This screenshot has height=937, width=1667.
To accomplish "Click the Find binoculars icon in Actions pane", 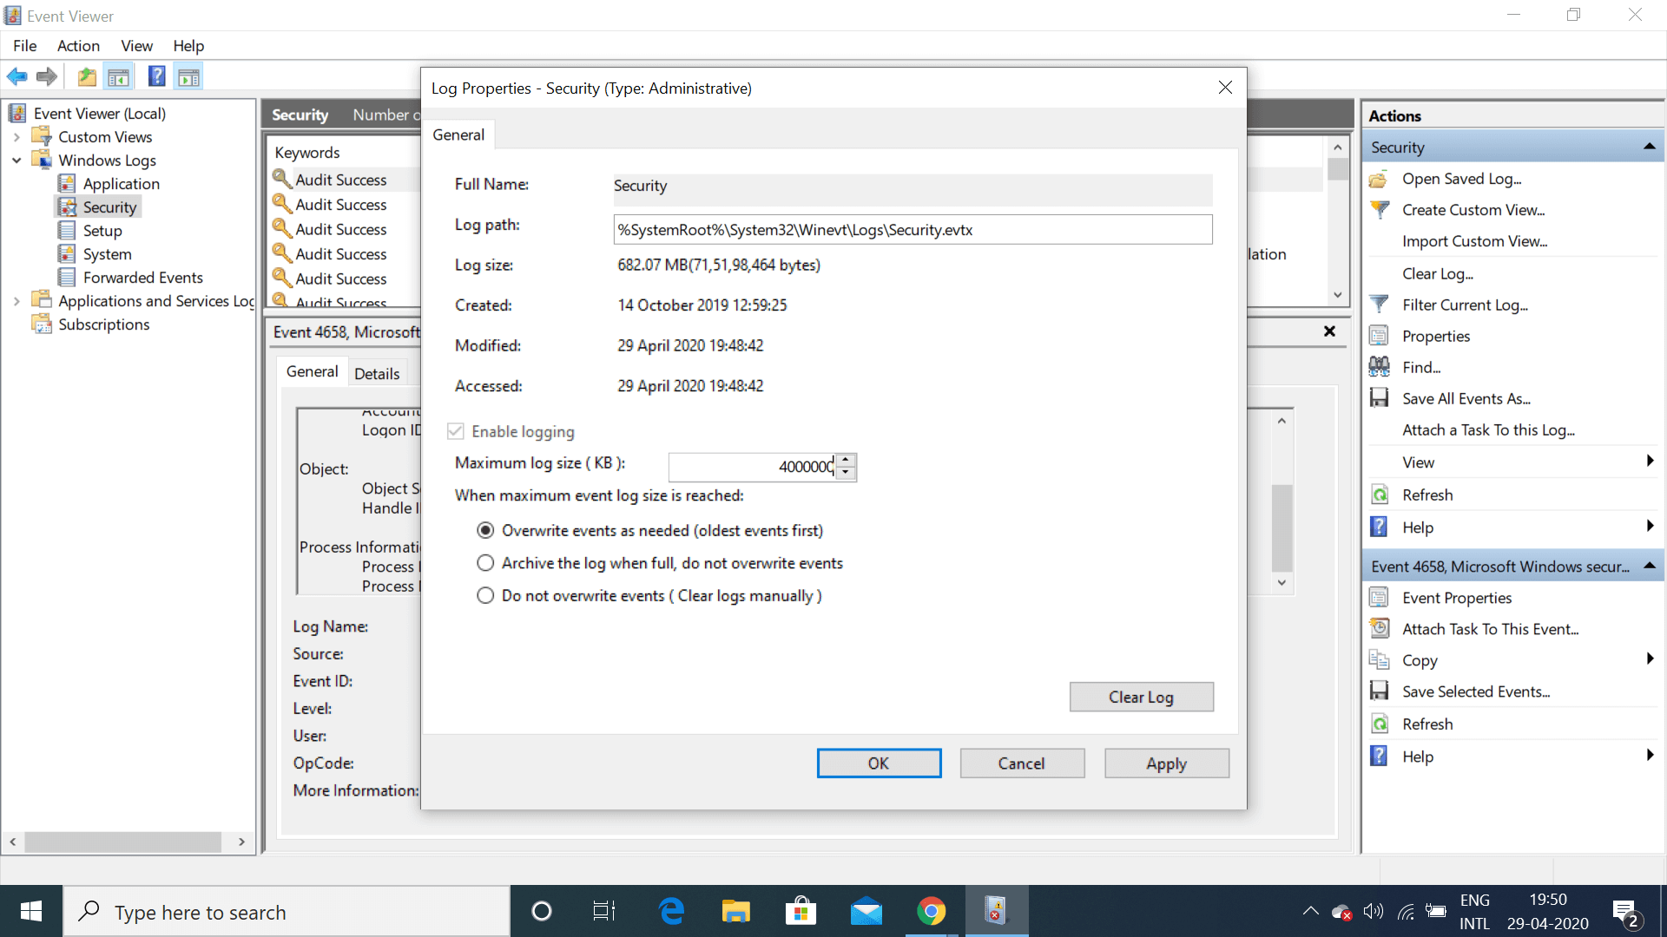I will [x=1380, y=366].
